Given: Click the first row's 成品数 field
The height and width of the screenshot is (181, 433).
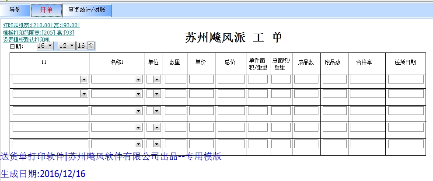Looking at the screenshot, I should pyautogui.click(x=306, y=79).
